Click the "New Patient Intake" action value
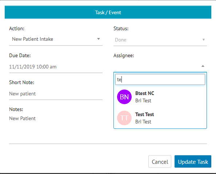This screenshot has width=216, height=174. pyautogui.click(x=32, y=39)
